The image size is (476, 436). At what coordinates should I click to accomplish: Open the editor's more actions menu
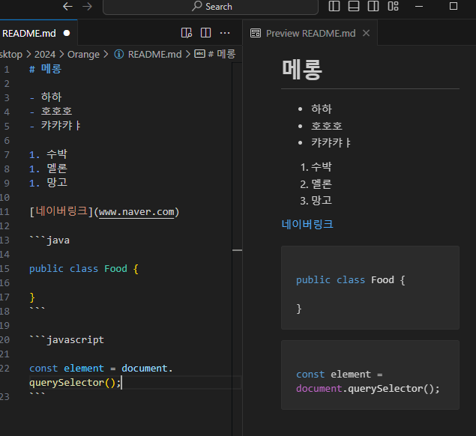(225, 33)
